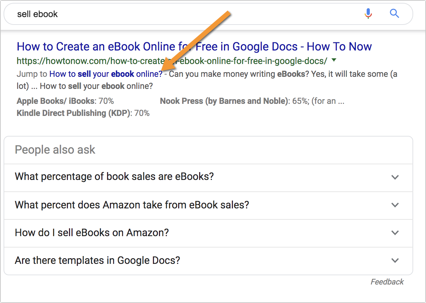Expand chevron for "What percentage of book sales are eBooks?"
Screen dimensions: 426x303
click(395, 177)
